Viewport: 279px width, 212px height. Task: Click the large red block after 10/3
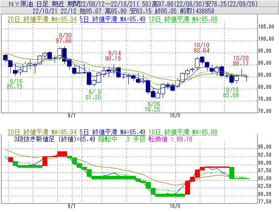[x=187, y=187]
